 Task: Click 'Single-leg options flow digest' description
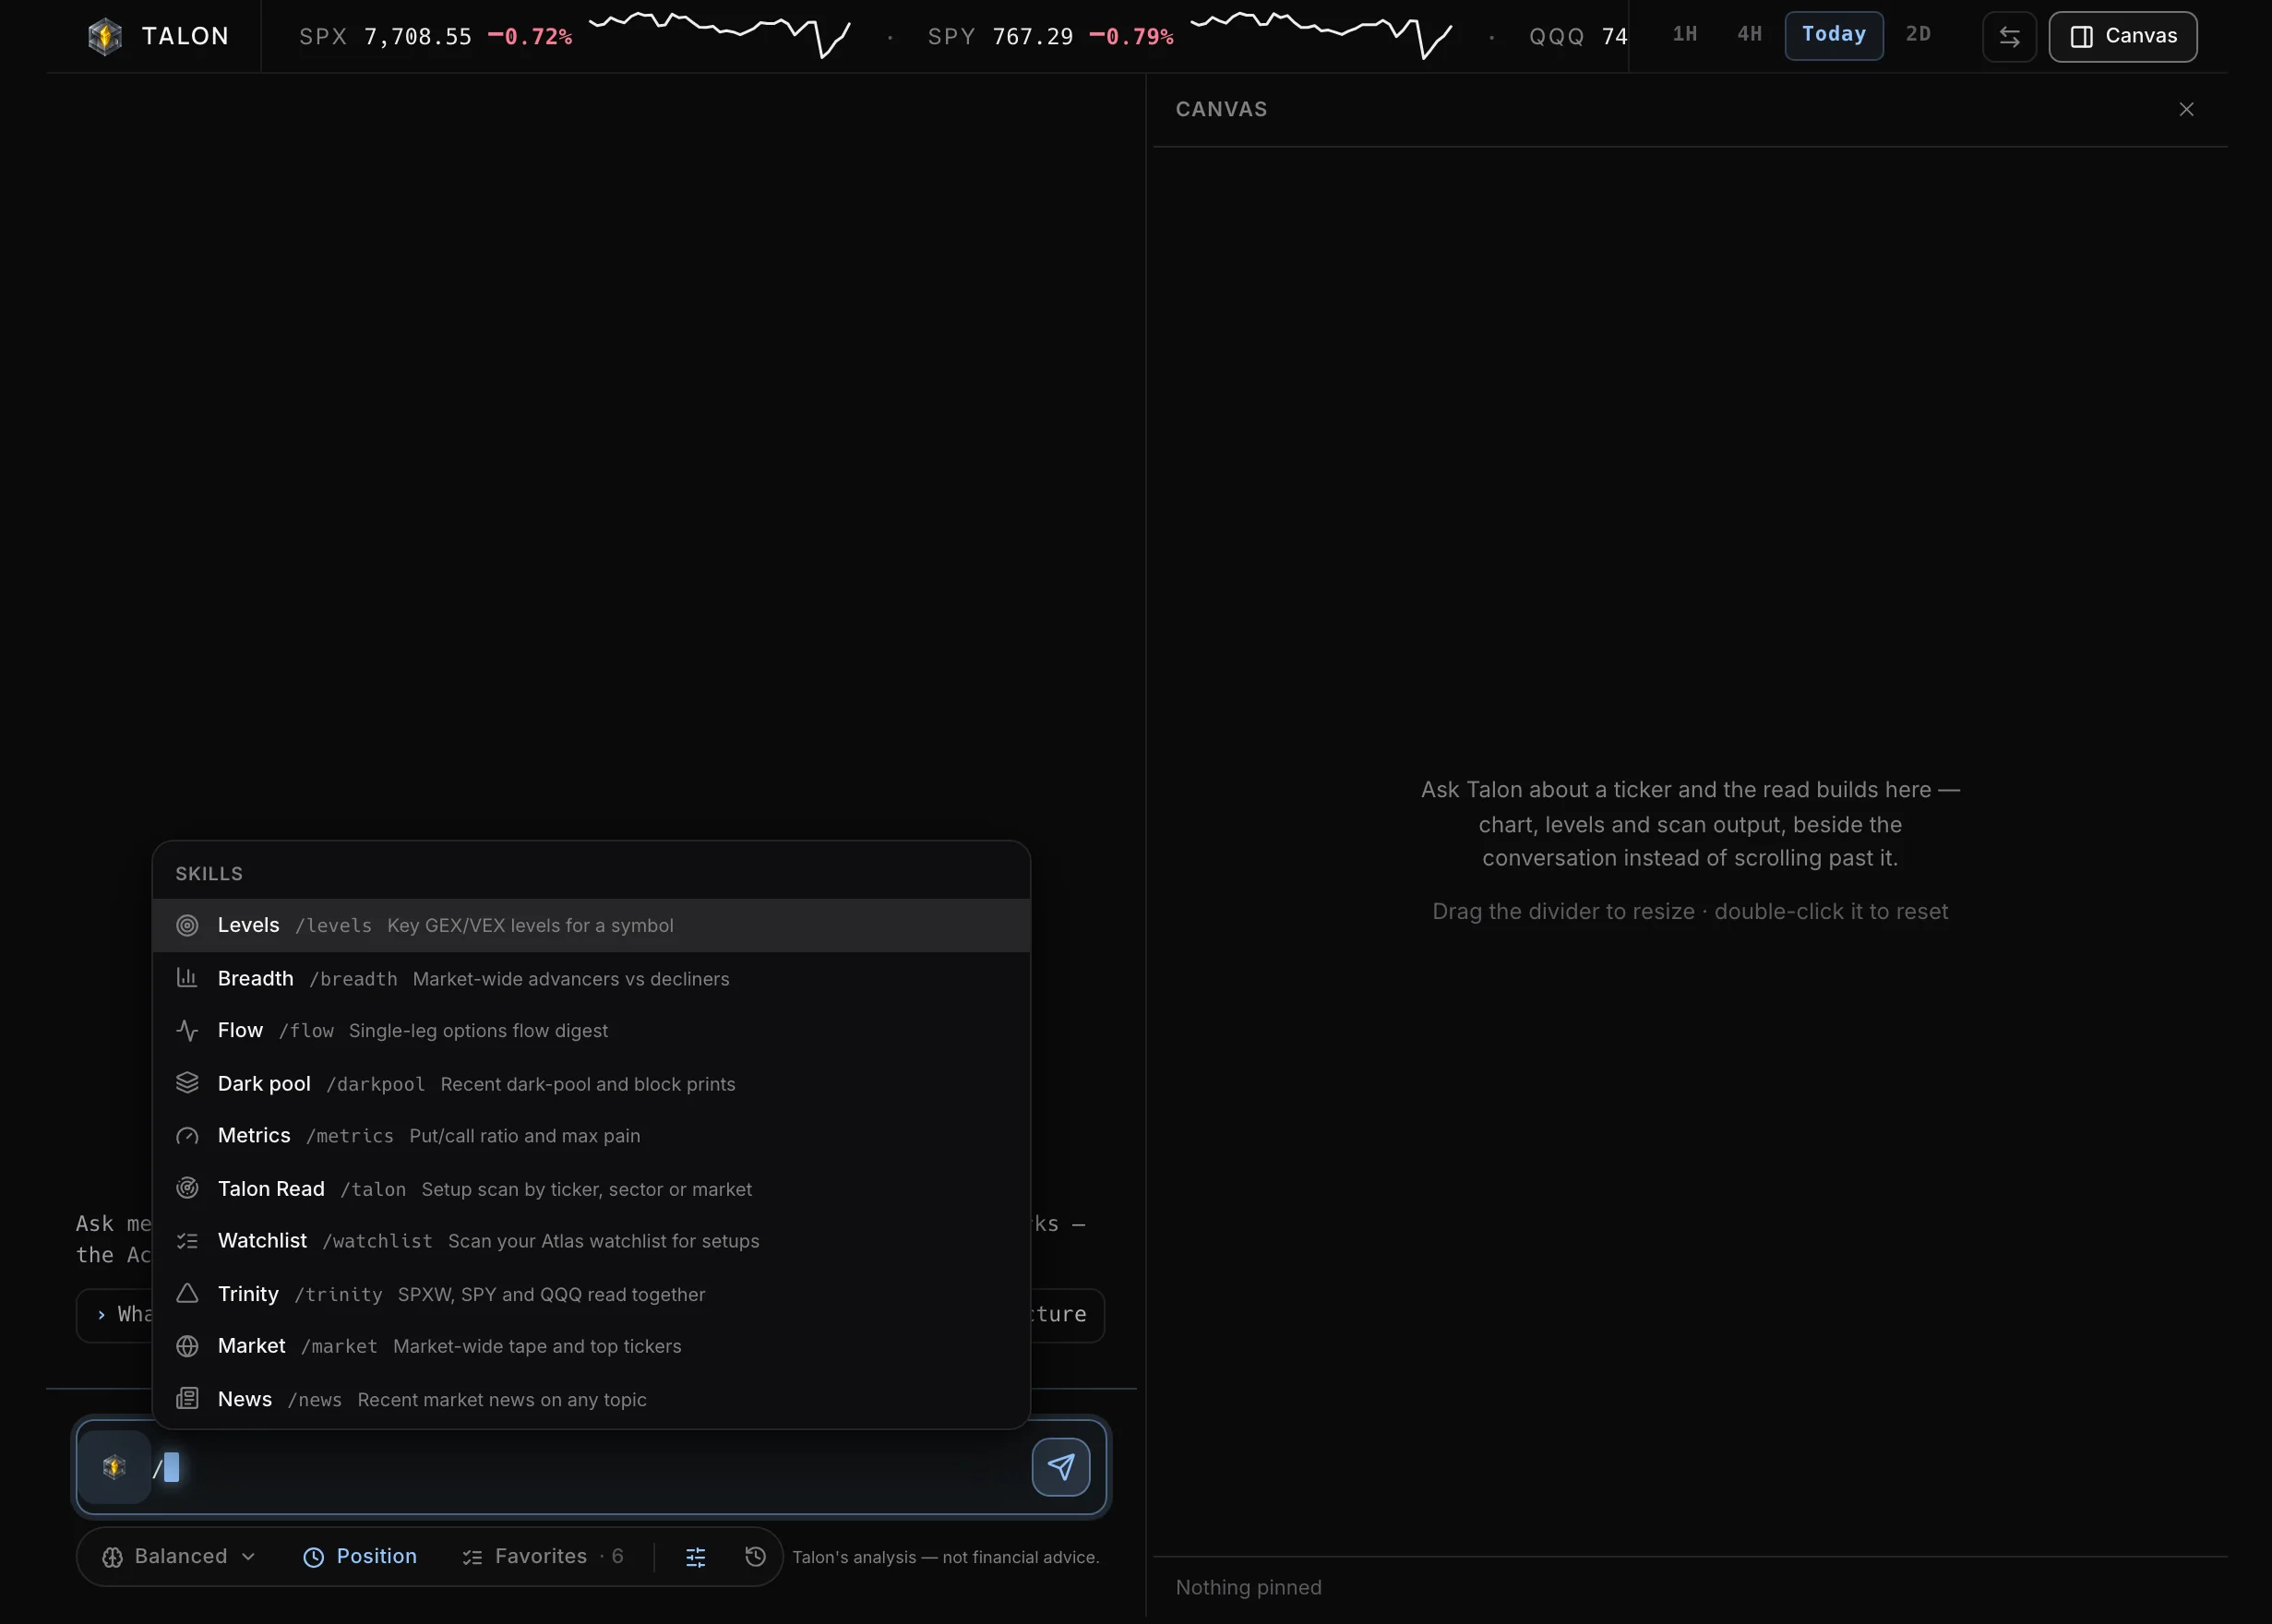[478, 1031]
